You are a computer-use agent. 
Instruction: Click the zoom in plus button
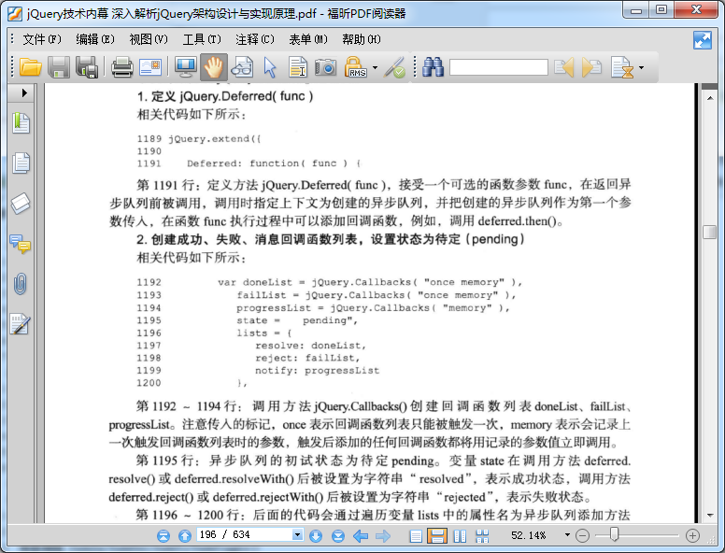tap(692, 536)
